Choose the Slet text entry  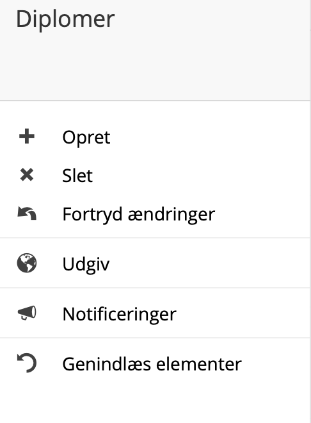pyautogui.click(x=77, y=176)
